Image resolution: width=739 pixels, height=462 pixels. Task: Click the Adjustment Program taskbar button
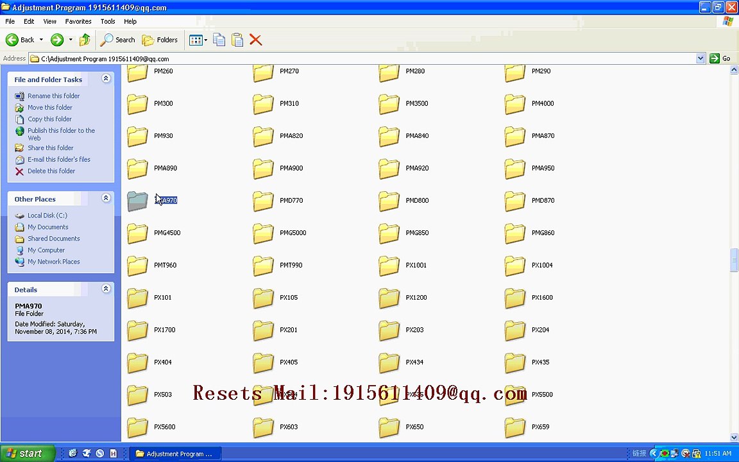(x=175, y=454)
